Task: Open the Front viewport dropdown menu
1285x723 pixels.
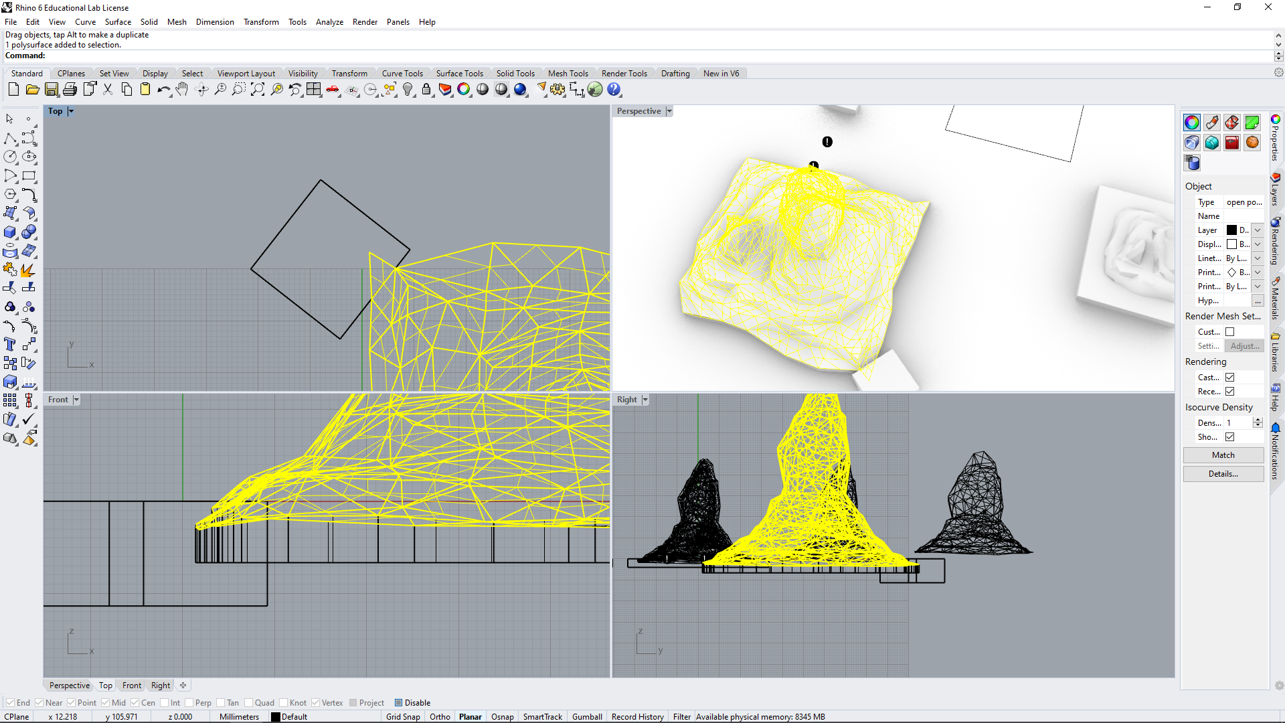Action: [76, 400]
